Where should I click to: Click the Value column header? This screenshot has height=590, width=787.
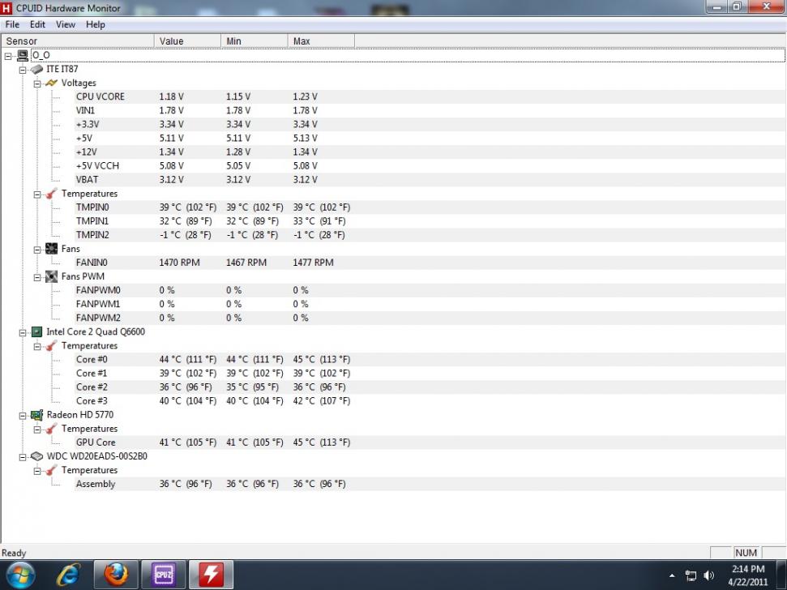(188, 41)
